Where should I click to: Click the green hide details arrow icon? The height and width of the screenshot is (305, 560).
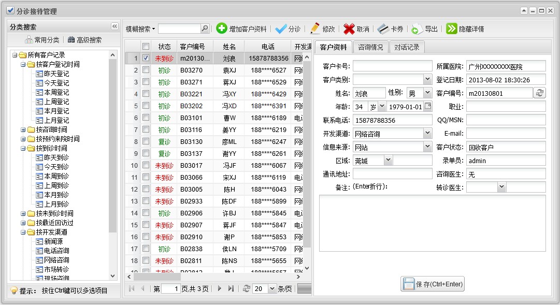point(451,28)
